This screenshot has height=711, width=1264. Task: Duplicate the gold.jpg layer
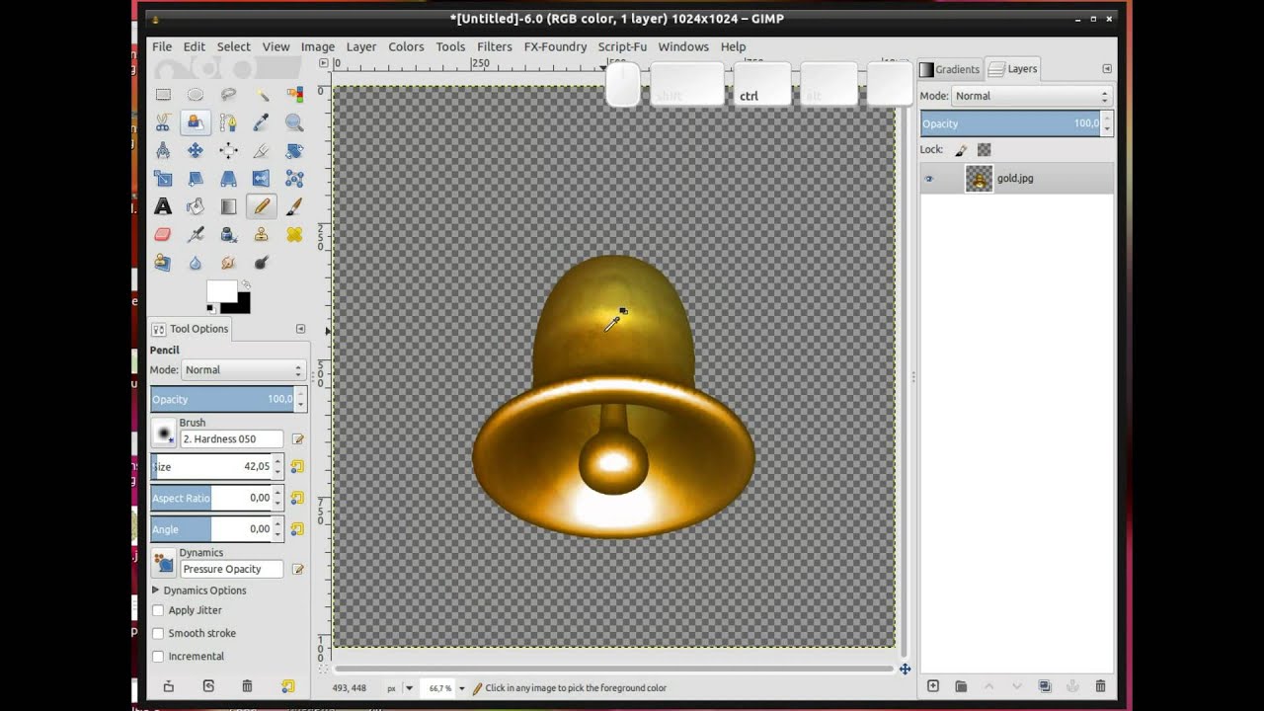click(1045, 686)
